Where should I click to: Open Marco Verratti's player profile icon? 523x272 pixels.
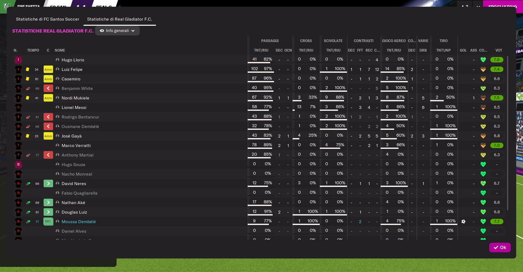pyautogui.click(x=58, y=146)
